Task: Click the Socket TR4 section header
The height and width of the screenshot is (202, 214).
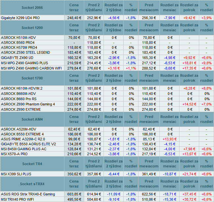Action: pyautogui.click(x=32, y=164)
